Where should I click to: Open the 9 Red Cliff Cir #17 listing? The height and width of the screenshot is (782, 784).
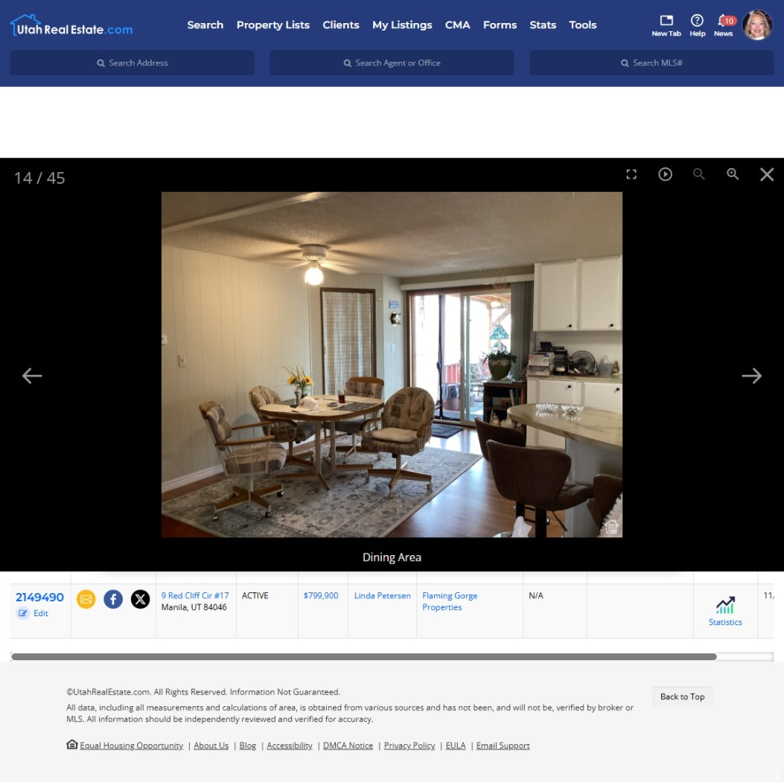click(195, 595)
